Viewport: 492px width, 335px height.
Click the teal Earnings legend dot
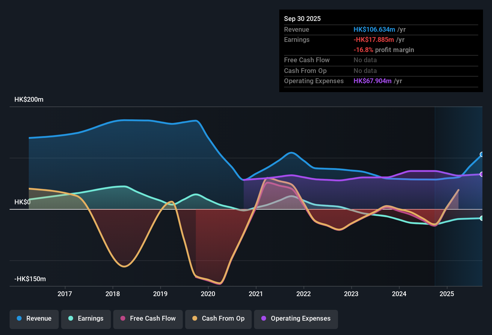pyautogui.click(x=71, y=319)
